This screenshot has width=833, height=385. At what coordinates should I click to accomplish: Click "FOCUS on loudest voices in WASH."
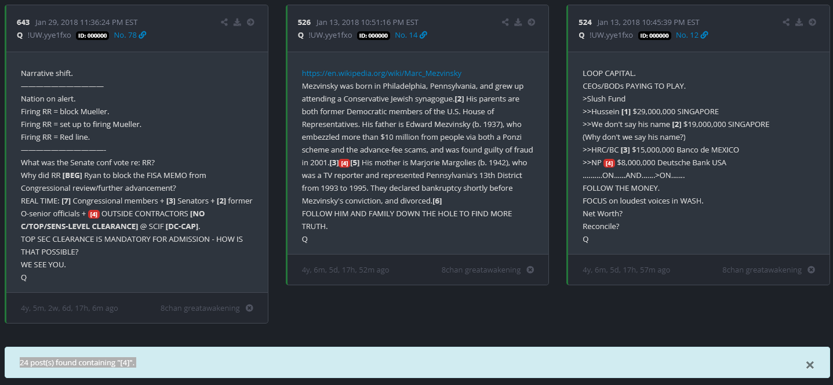(643, 201)
